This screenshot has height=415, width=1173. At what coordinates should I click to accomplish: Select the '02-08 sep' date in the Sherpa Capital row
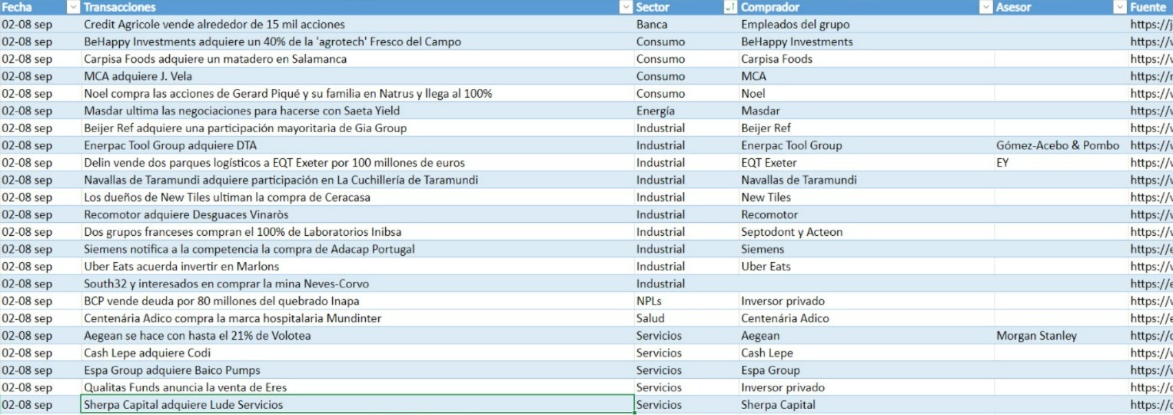coord(40,405)
